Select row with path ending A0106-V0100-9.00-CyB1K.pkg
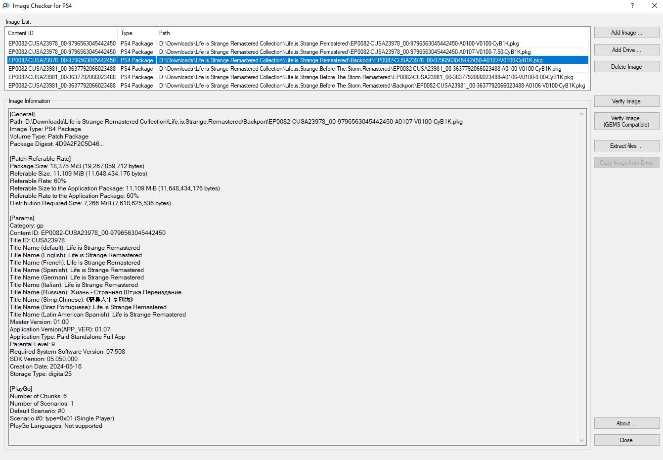 pos(297,77)
